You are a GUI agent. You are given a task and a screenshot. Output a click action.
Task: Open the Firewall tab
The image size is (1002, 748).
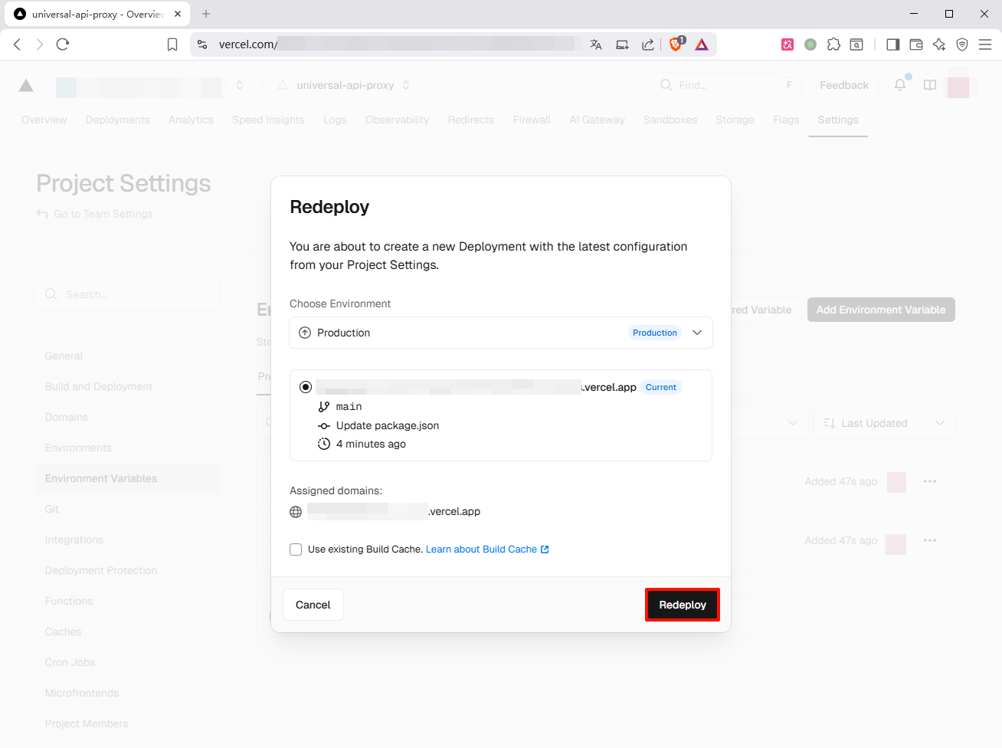pyautogui.click(x=532, y=120)
